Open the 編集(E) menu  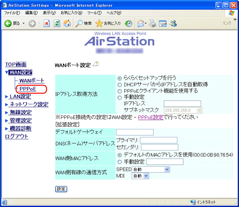(31, 13)
